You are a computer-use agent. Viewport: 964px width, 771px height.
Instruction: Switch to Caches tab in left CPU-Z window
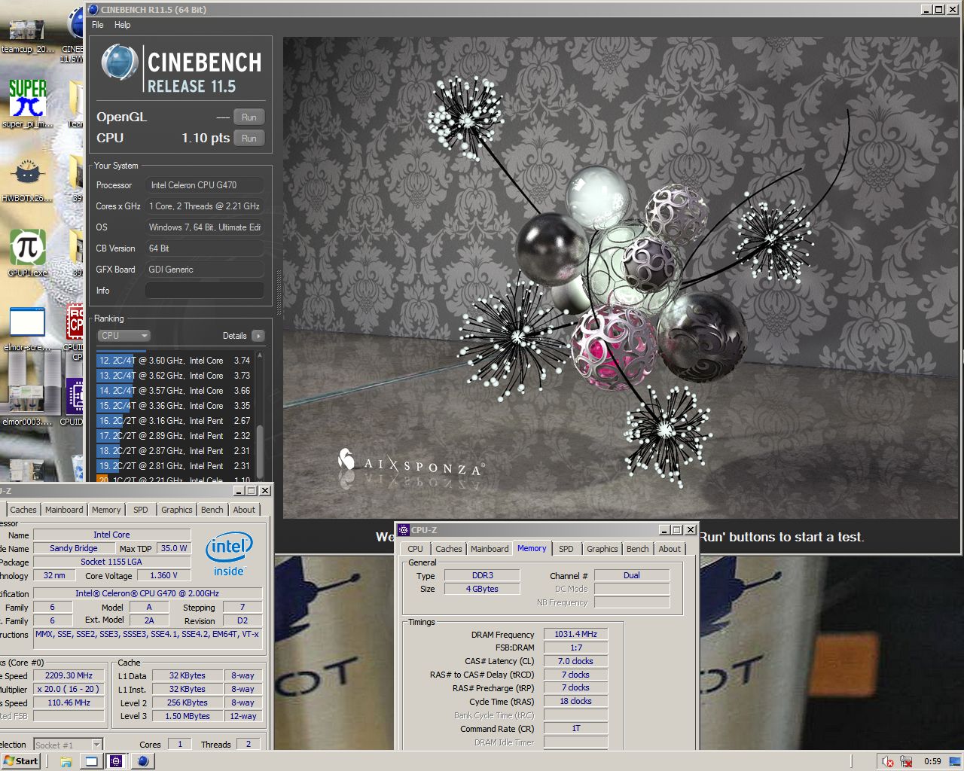[23, 510]
